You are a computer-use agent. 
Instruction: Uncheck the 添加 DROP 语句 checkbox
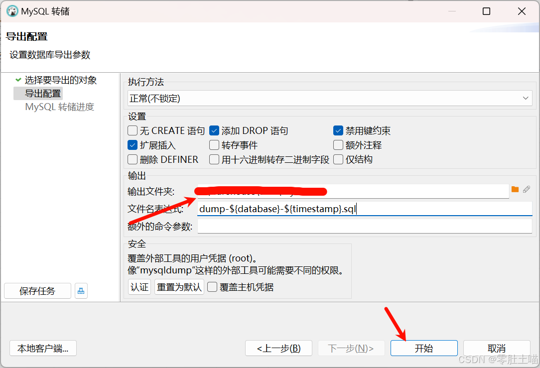coord(214,131)
